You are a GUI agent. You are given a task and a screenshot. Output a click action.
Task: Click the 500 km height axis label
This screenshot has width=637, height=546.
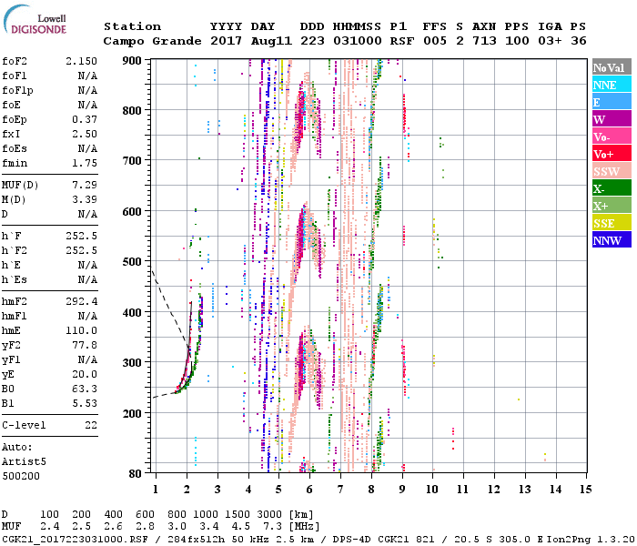pyautogui.click(x=132, y=261)
